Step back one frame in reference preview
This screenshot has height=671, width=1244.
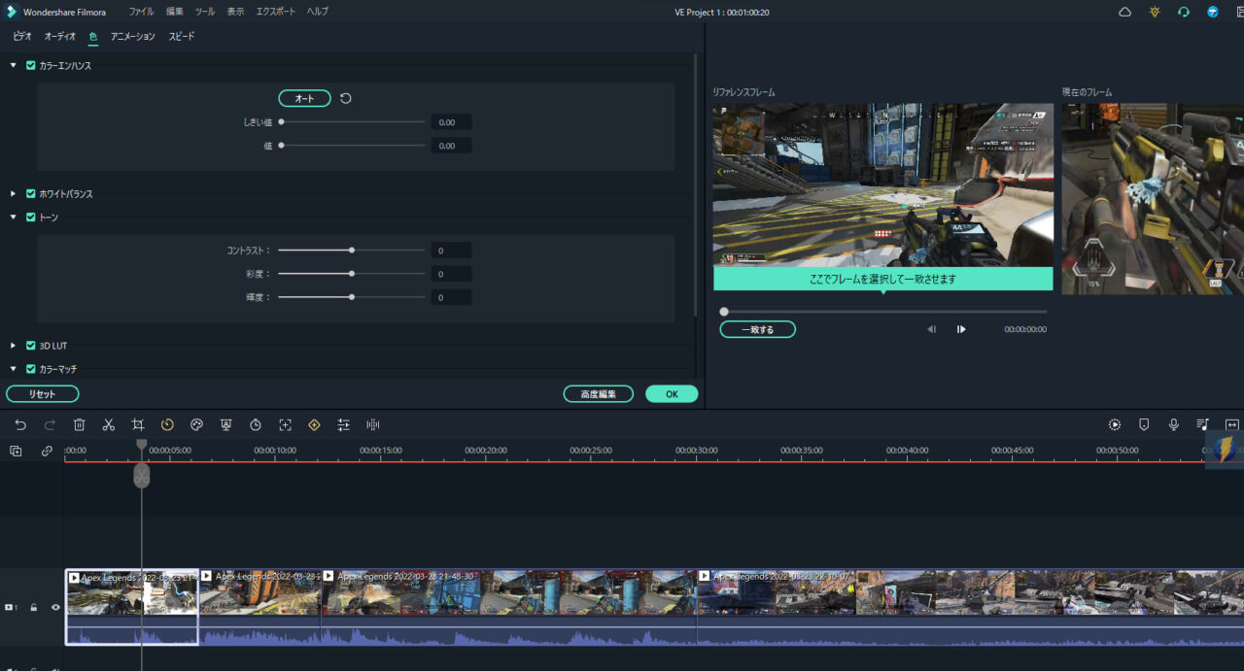[931, 329]
